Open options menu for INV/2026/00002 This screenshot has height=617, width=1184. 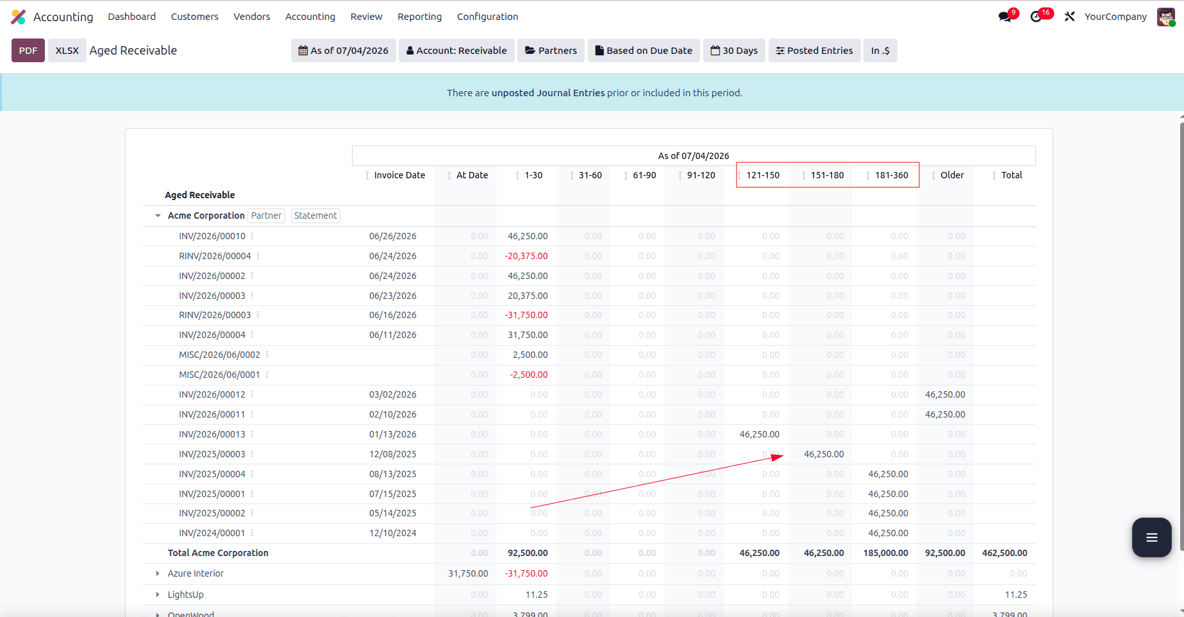[x=252, y=276]
